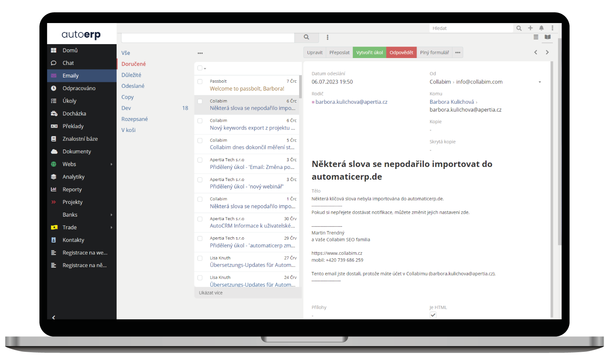Uncheck the Je HTML checkbox
The height and width of the screenshot is (355, 605).
click(433, 315)
